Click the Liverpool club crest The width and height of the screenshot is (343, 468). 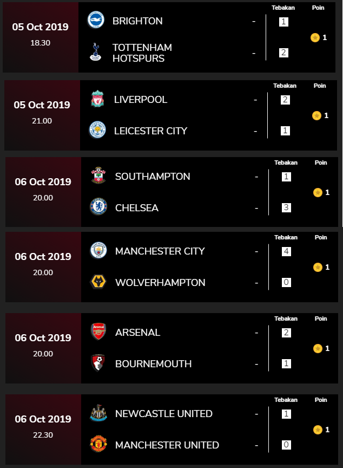click(x=97, y=99)
